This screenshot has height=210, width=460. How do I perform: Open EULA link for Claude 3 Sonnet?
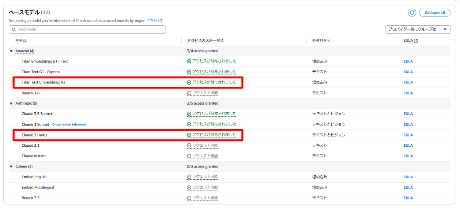click(x=408, y=124)
